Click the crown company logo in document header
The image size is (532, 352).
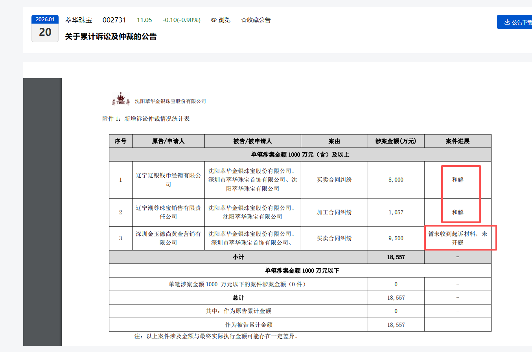(x=121, y=99)
